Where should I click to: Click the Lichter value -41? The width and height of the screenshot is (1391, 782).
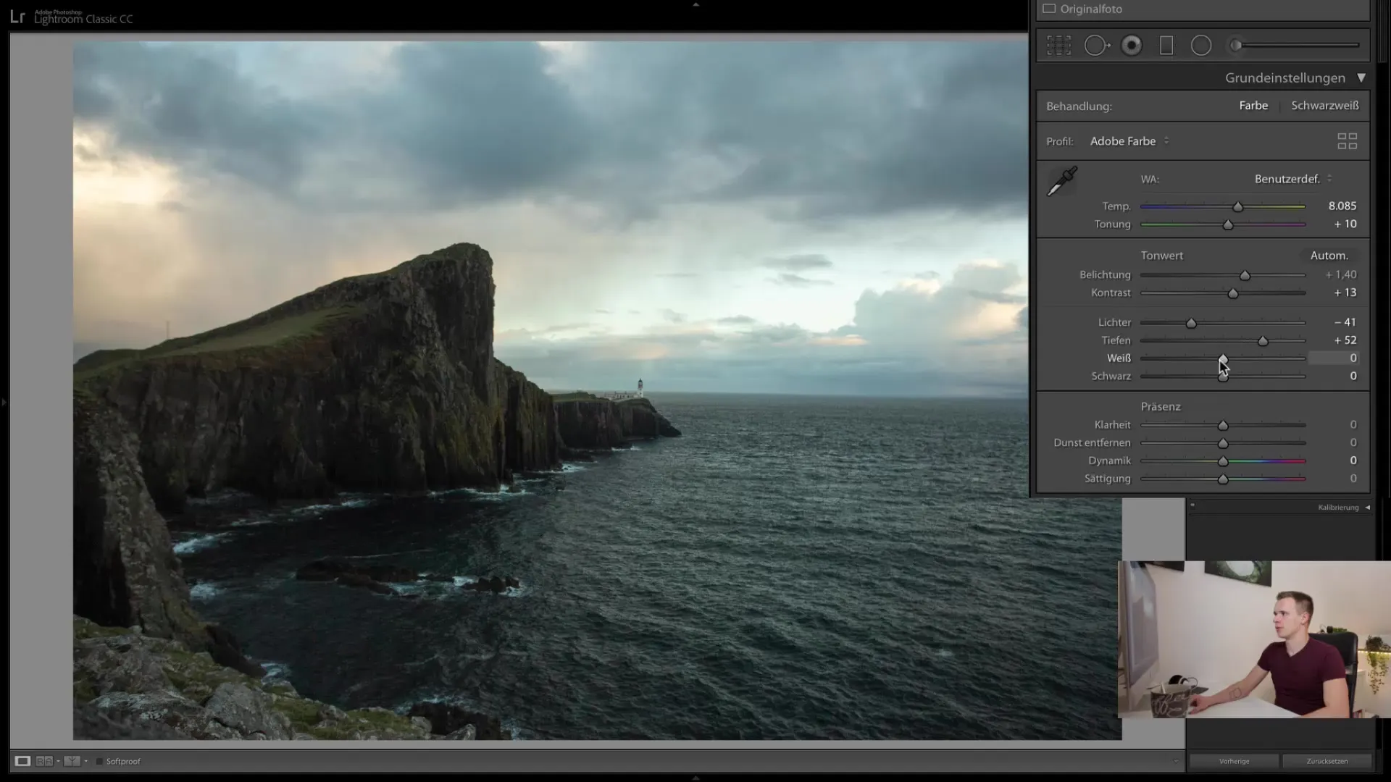1345,322
